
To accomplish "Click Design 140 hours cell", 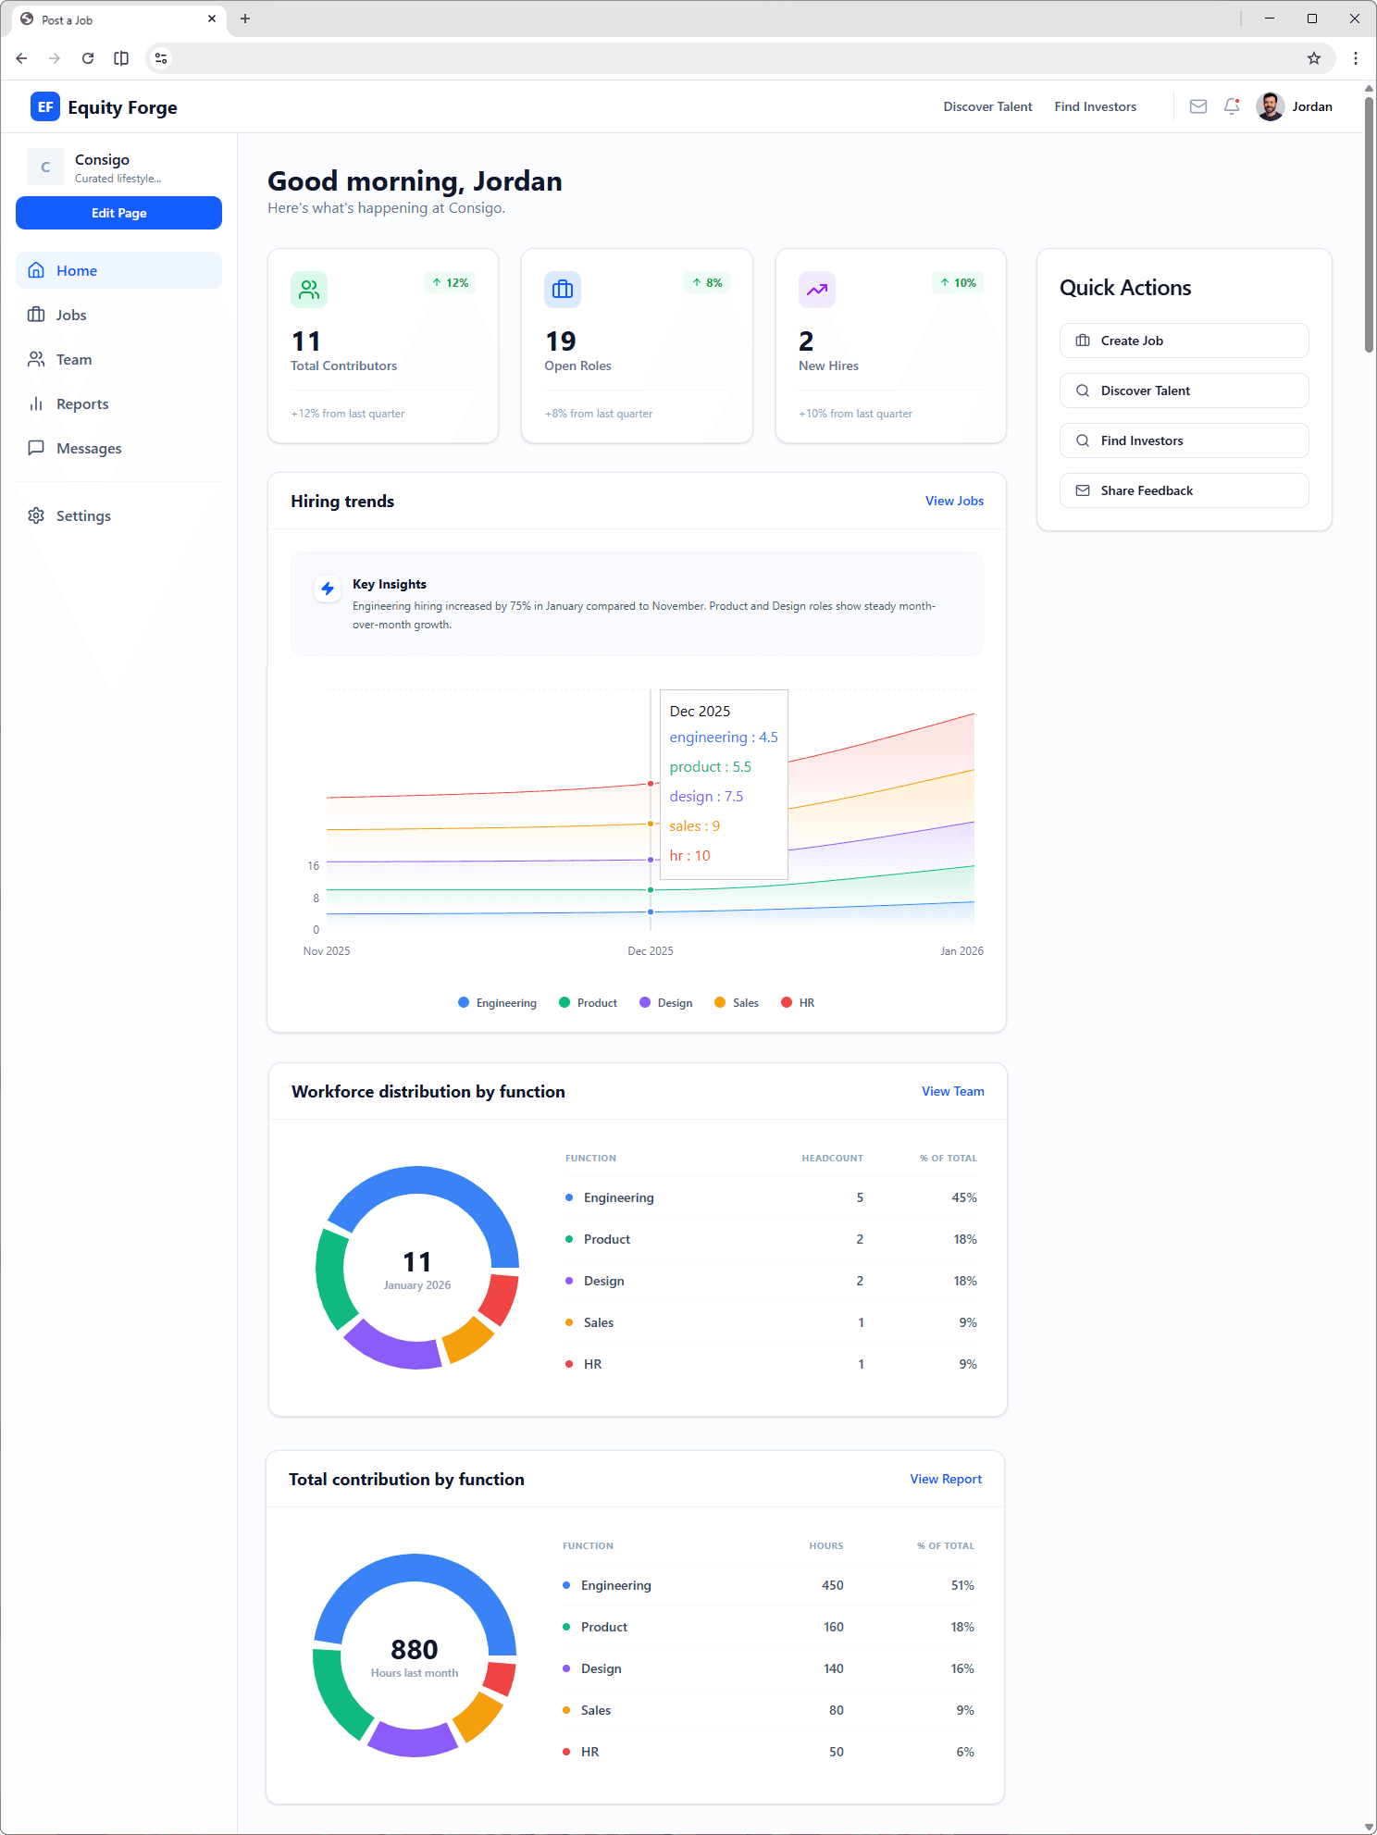I will tap(833, 1668).
